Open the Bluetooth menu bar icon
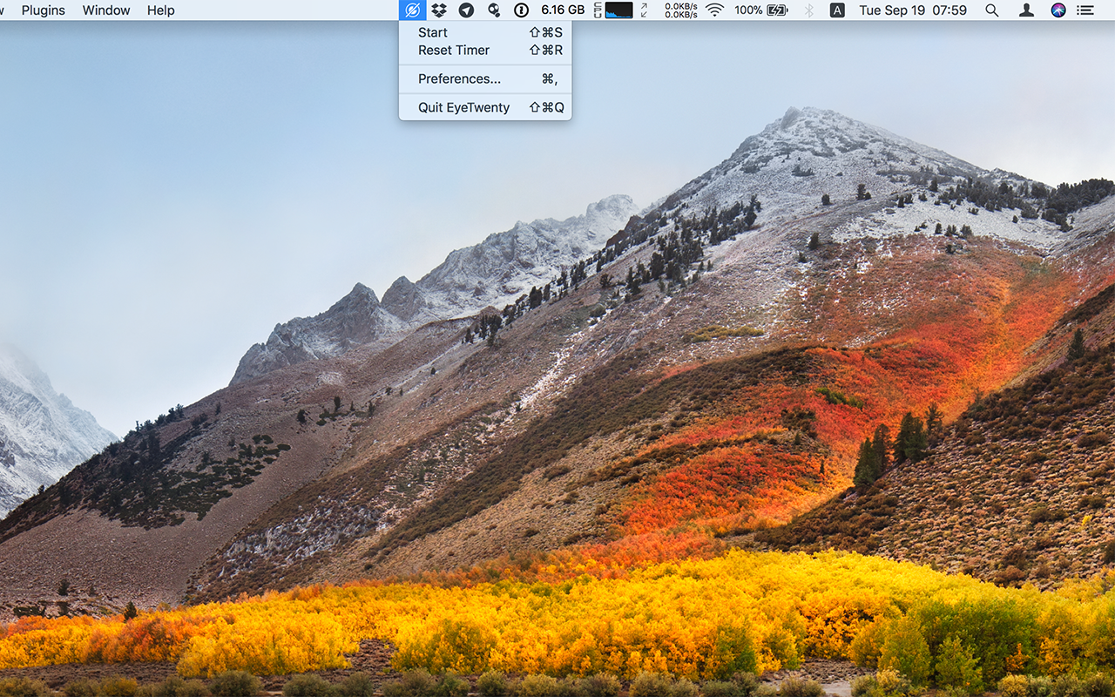This screenshot has width=1115, height=697. (x=808, y=10)
